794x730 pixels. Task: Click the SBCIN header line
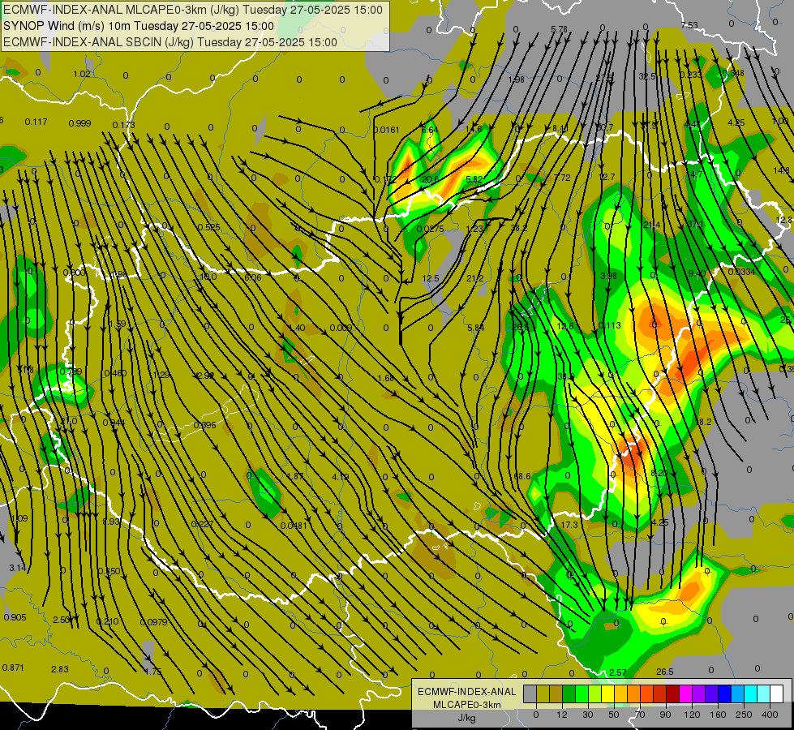pyautogui.click(x=170, y=42)
